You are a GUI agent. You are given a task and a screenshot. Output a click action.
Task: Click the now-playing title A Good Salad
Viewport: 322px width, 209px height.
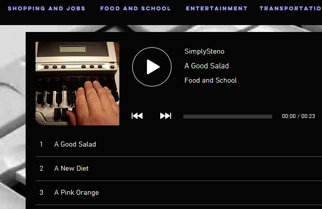207,66
